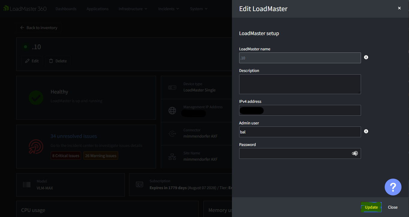Expand the Incidents dropdown menu
Image resolution: width=409 pixels, height=217 pixels.
tap(169, 9)
